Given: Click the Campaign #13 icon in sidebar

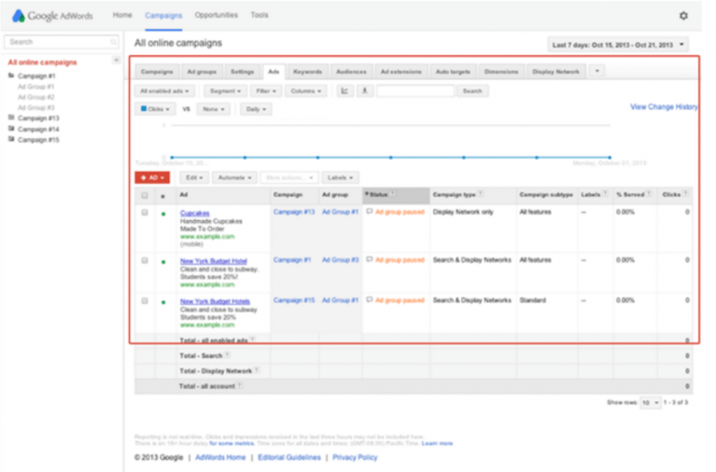Looking at the screenshot, I should tap(11, 118).
